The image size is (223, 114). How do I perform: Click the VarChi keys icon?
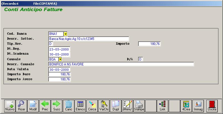click(x=104, y=106)
